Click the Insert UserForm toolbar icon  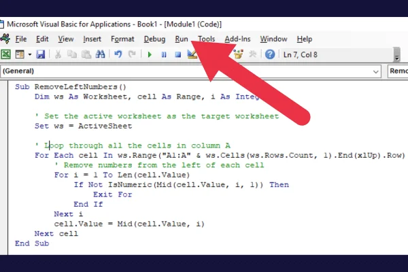(20, 54)
